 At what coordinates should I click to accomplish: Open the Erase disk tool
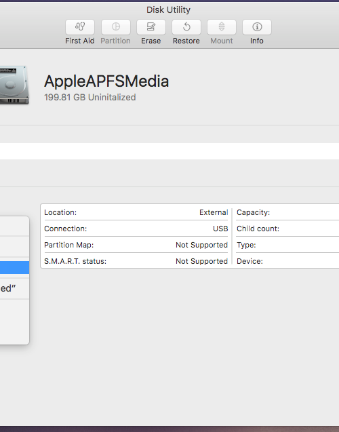pyautogui.click(x=151, y=27)
